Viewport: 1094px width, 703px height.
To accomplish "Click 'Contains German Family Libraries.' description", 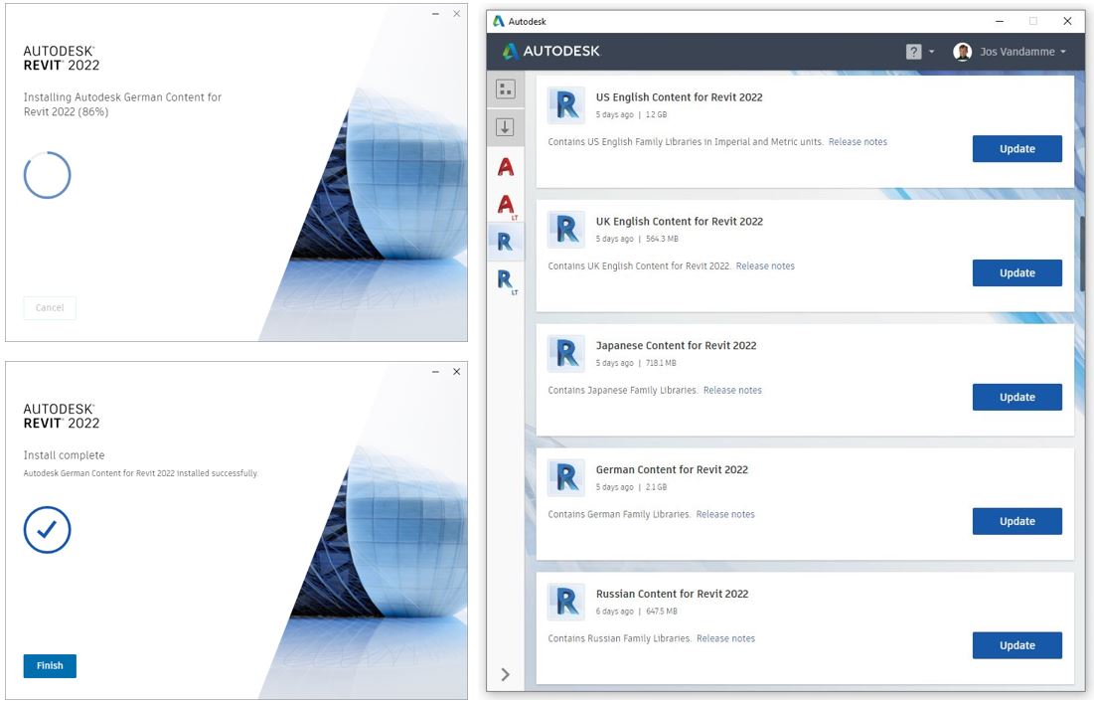I will pyautogui.click(x=620, y=514).
